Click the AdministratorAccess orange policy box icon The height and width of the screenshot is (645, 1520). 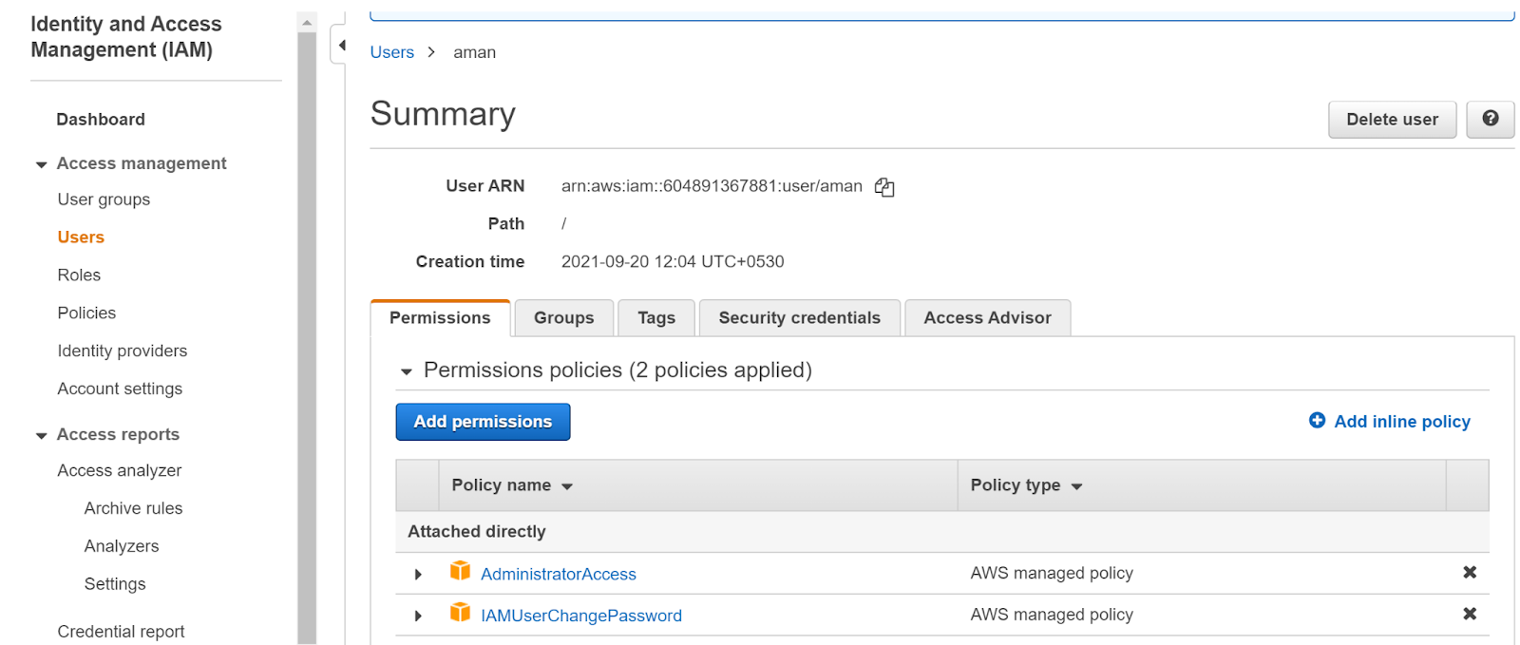pos(460,571)
